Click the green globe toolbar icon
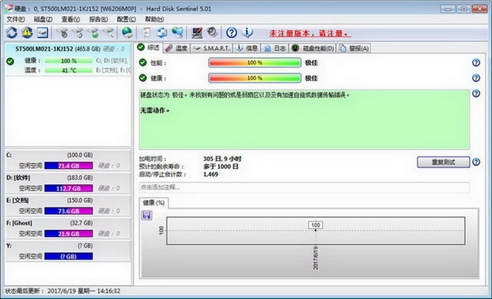 pyautogui.click(x=127, y=33)
